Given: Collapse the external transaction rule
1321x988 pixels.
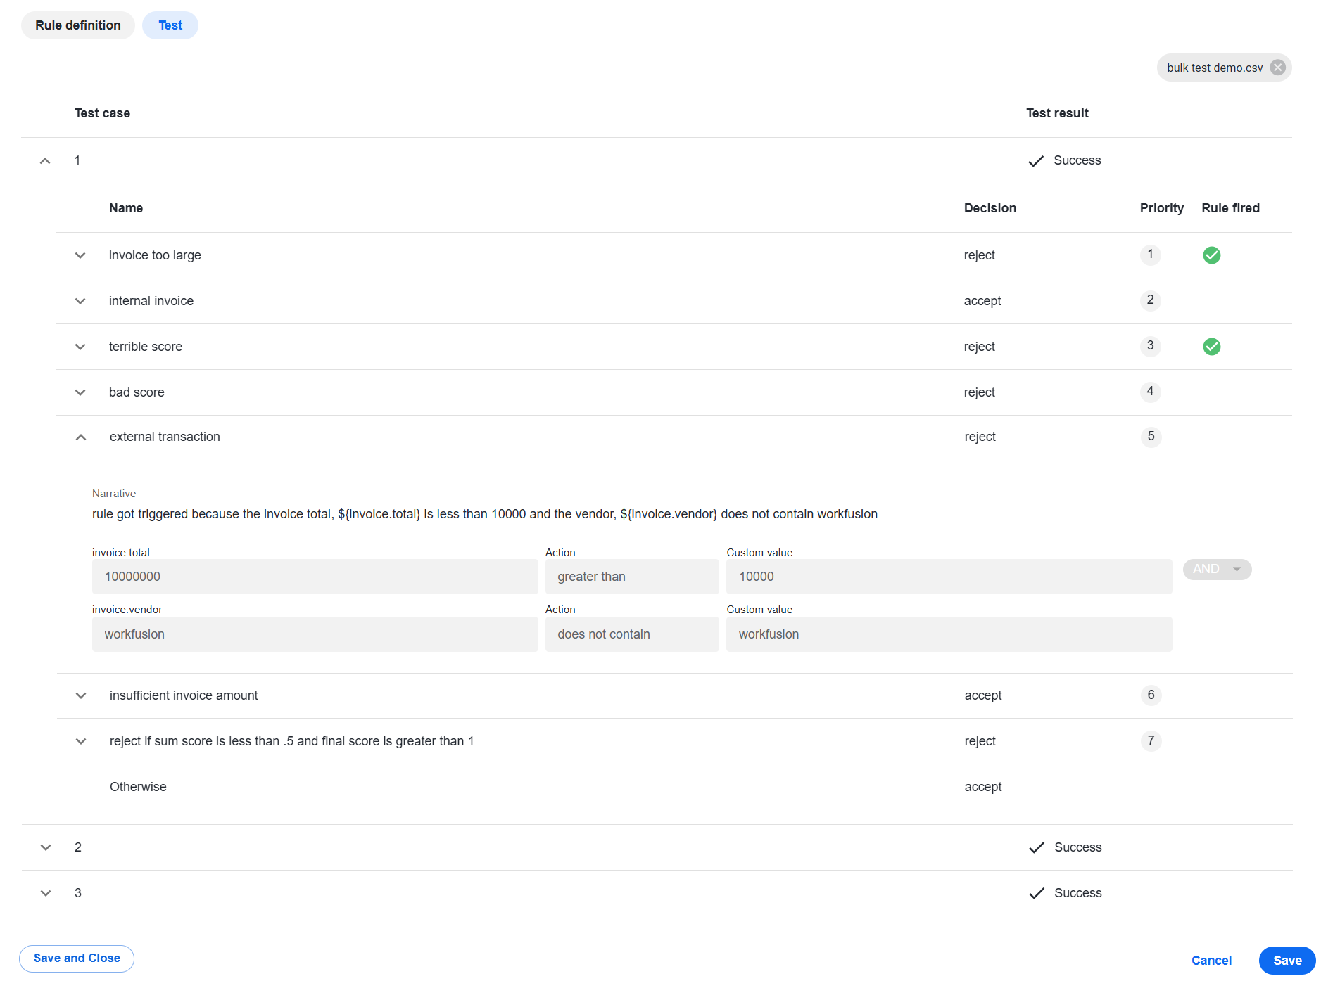Looking at the screenshot, I should 81,437.
